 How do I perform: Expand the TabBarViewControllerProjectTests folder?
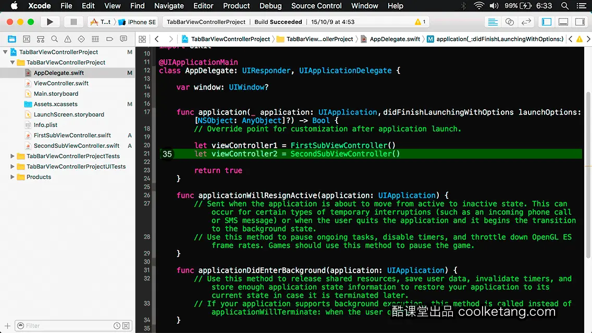click(13, 156)
